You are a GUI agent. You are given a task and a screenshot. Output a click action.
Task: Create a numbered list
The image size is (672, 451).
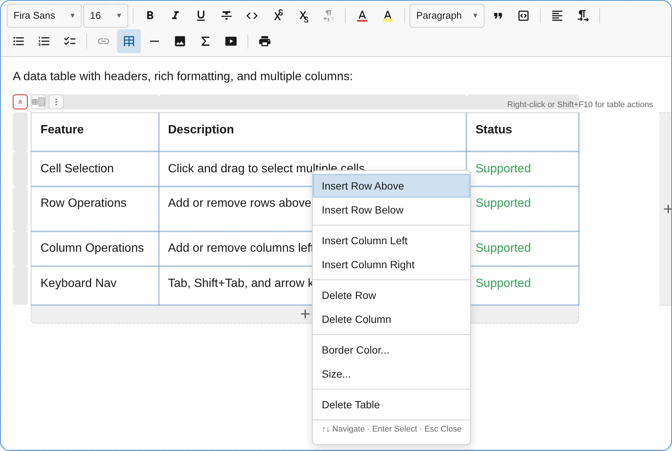pyautogui.click(x=44, y=41)
